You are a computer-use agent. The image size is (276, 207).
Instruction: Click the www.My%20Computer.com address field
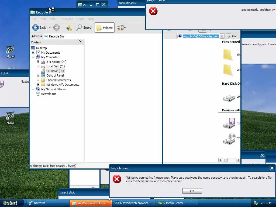point(201,36)
